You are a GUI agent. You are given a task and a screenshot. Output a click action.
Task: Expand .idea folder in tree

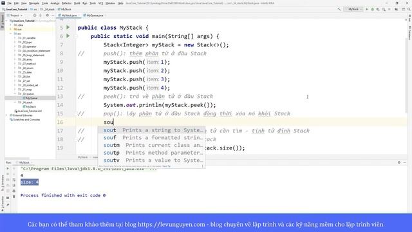(11, 25)
